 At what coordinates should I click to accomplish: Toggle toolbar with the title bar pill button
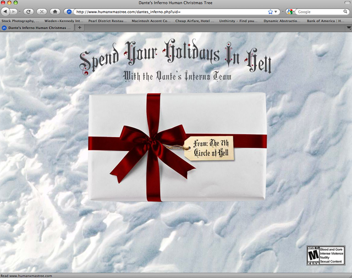(x=348, y=3)
